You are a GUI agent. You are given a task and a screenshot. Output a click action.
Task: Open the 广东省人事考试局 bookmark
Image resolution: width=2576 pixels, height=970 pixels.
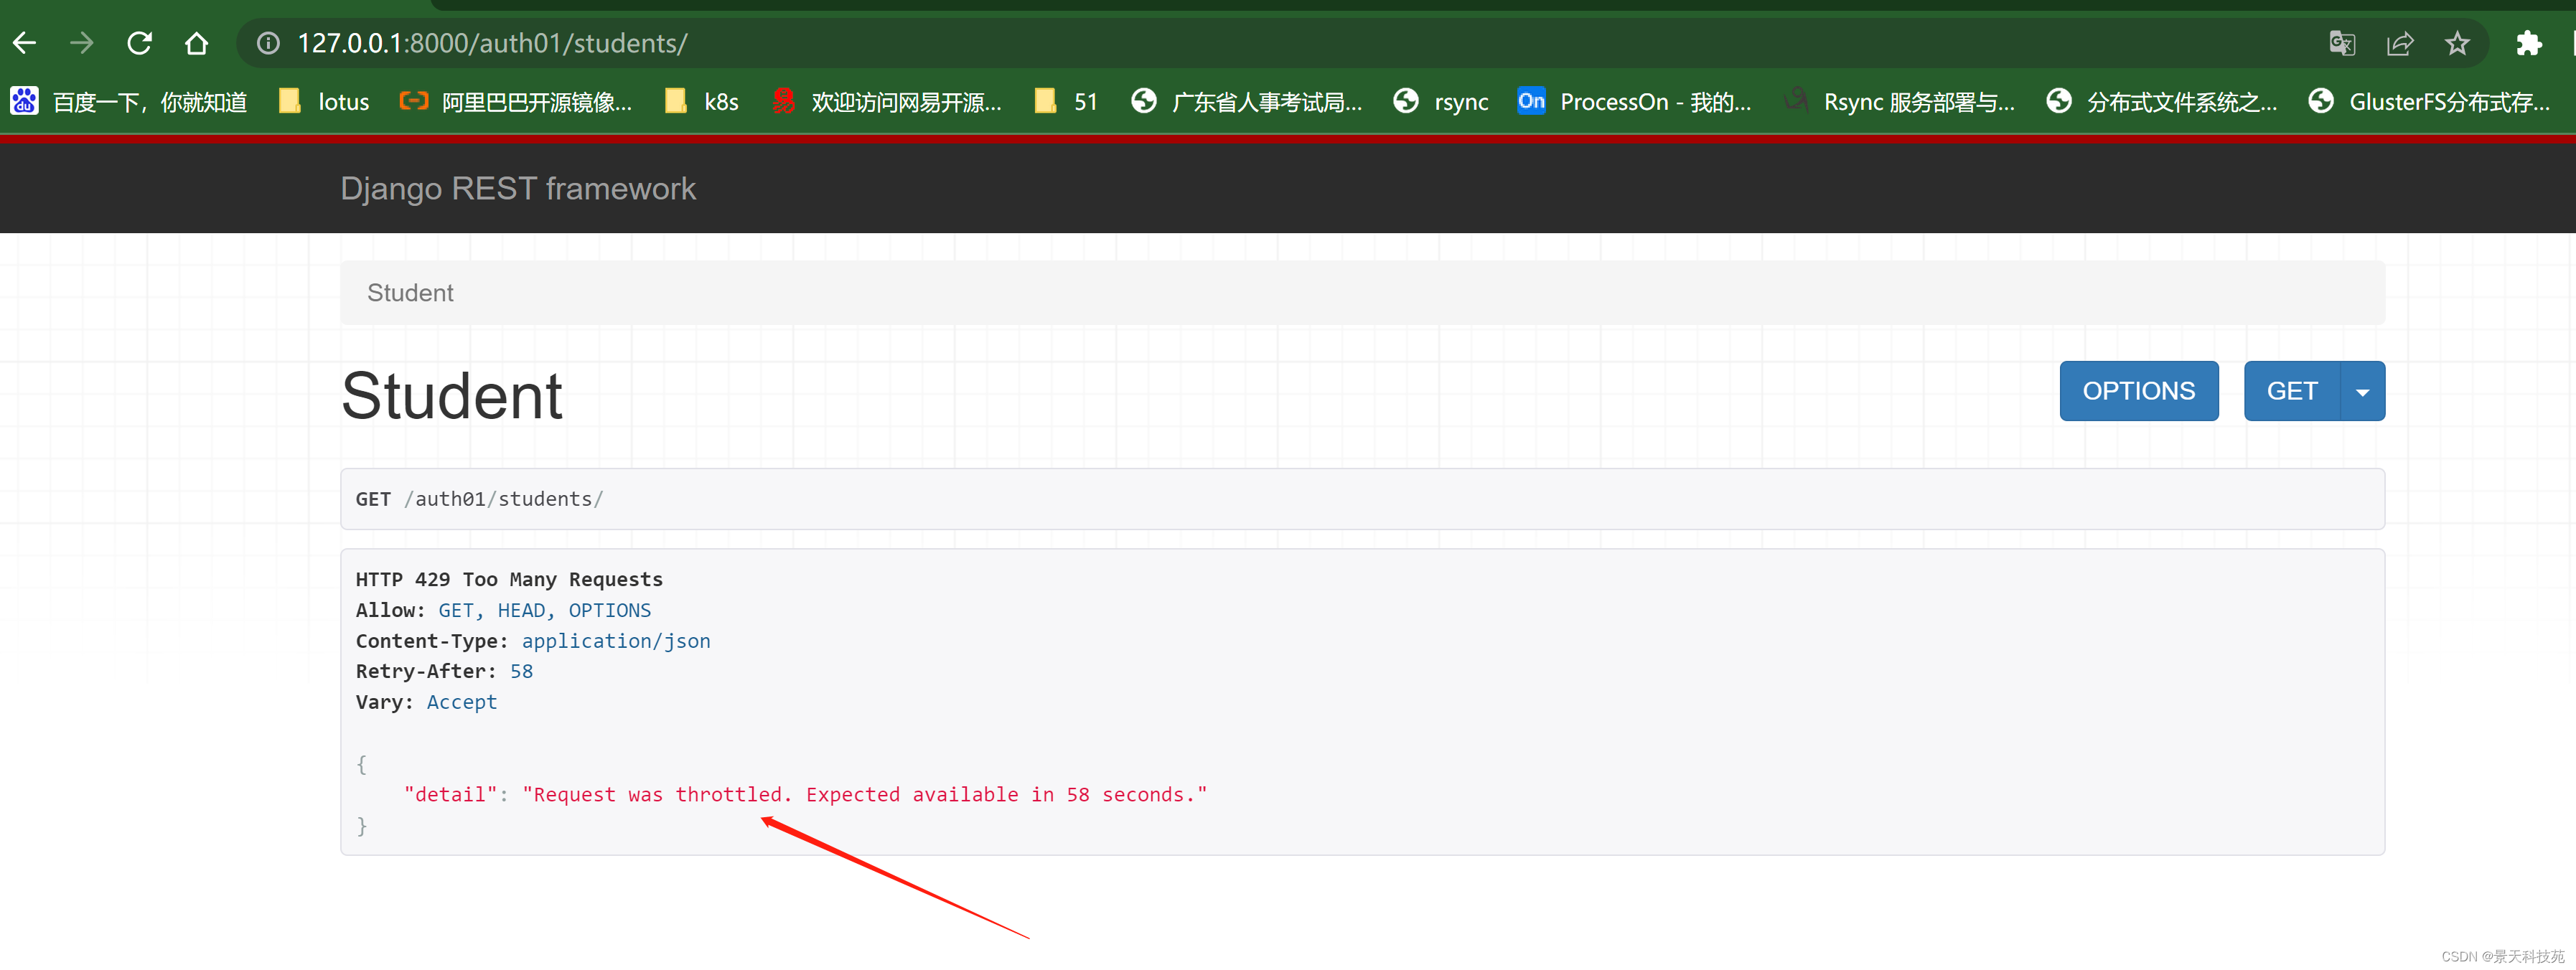(x=1246, y=101)
